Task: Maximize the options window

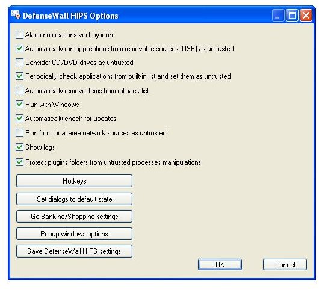Action: 292,15
